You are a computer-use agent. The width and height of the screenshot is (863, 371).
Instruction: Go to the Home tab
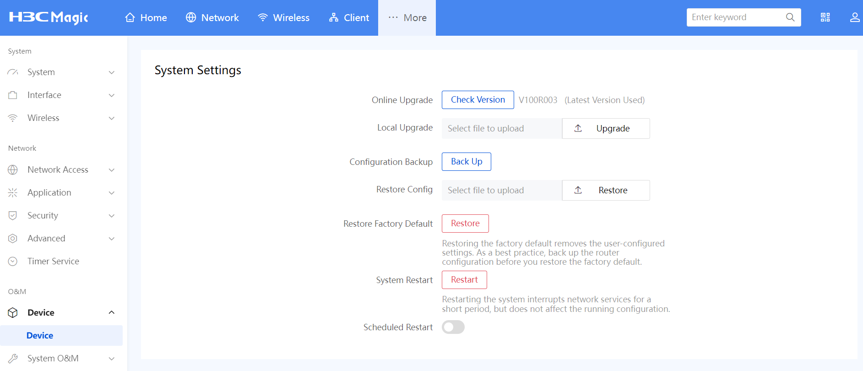pos(146,17)
